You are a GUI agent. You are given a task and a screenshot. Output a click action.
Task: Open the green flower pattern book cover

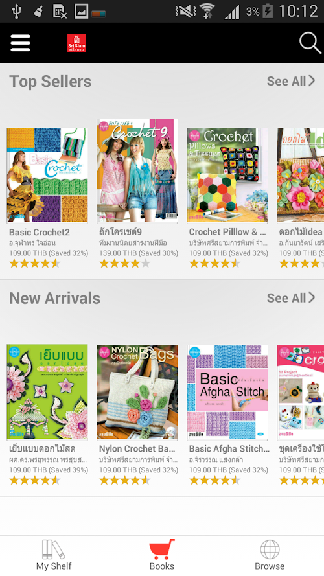tap(47, 392)
